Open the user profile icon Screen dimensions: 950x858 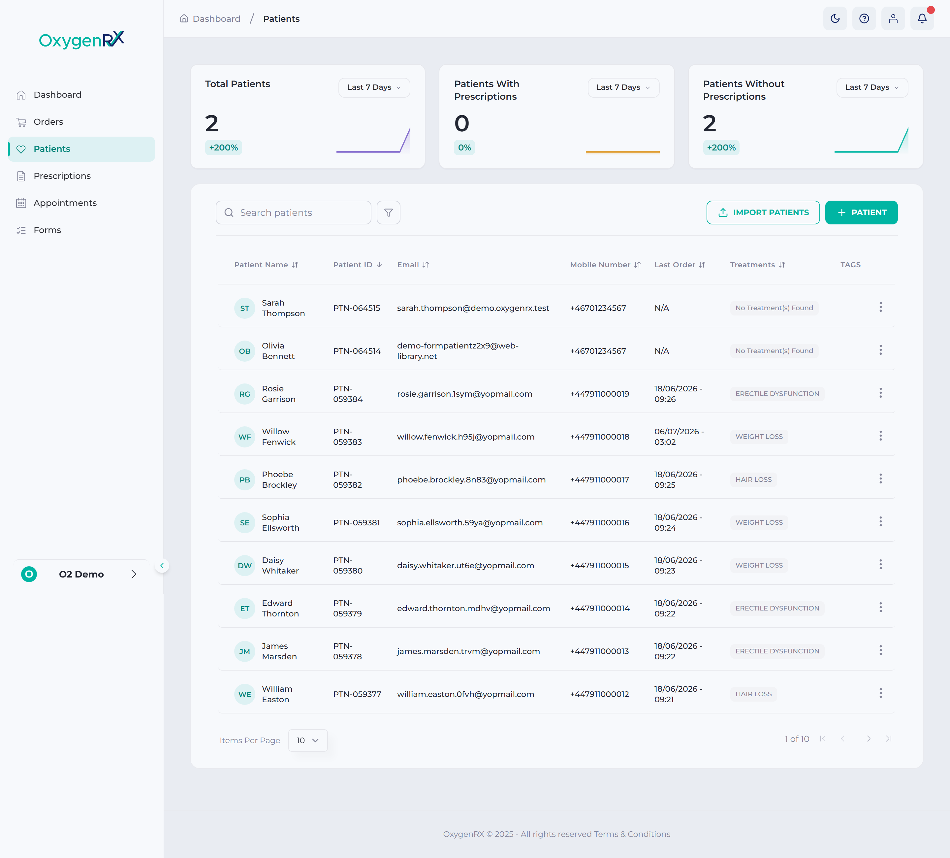pos(893,18)
